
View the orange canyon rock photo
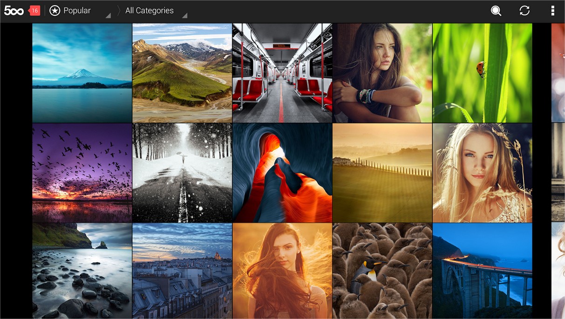[282, 173]
